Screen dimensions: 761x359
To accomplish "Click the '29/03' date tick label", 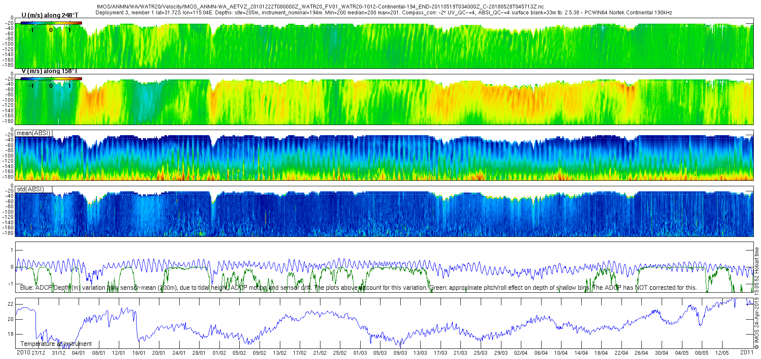I will click(501, 353).
